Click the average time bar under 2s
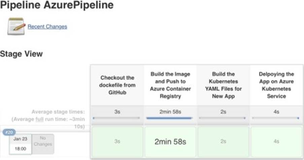This screenshot has width=304, height=160. tap(223, 118)
